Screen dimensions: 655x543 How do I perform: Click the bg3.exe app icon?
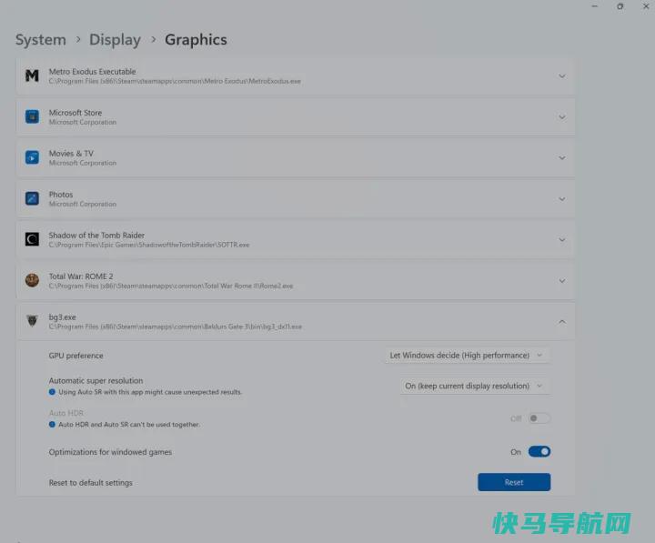[32, 321]
